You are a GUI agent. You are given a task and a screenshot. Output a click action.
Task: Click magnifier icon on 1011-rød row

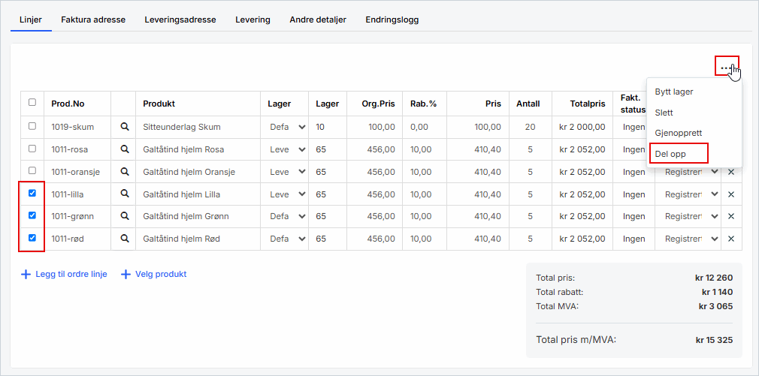[125, 239]
